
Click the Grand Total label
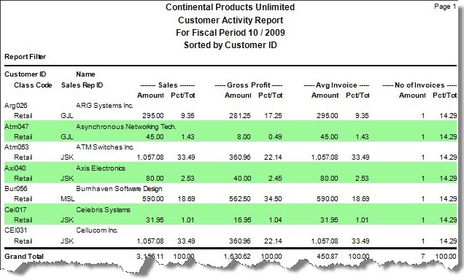click(x=24, y=257)
